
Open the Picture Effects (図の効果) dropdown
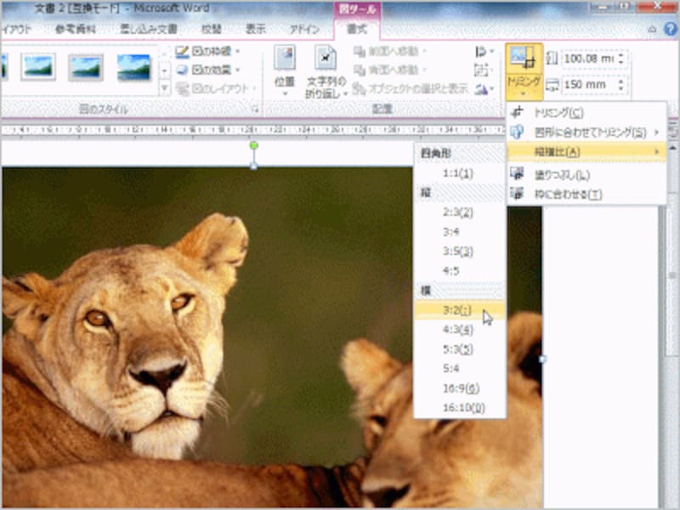click(207, 70)
